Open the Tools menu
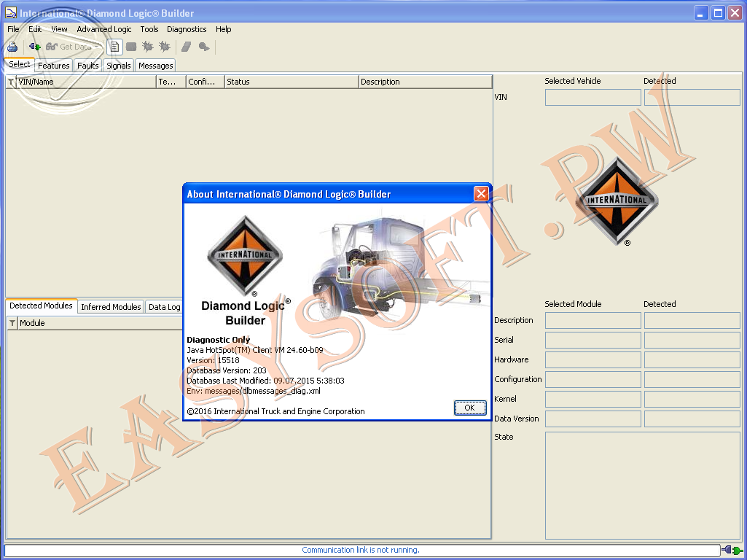The height and width of the screenshot is (560, 747). point(149,29)
